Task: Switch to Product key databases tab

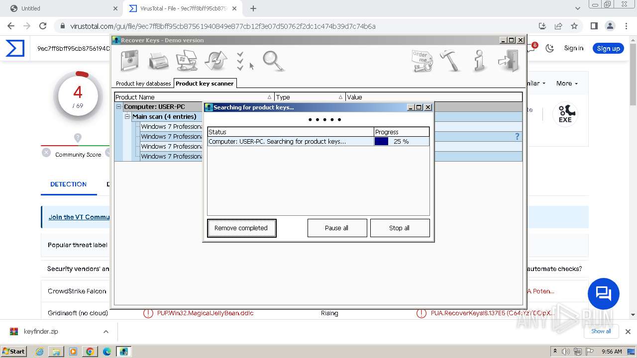Action: click(143, 84)
